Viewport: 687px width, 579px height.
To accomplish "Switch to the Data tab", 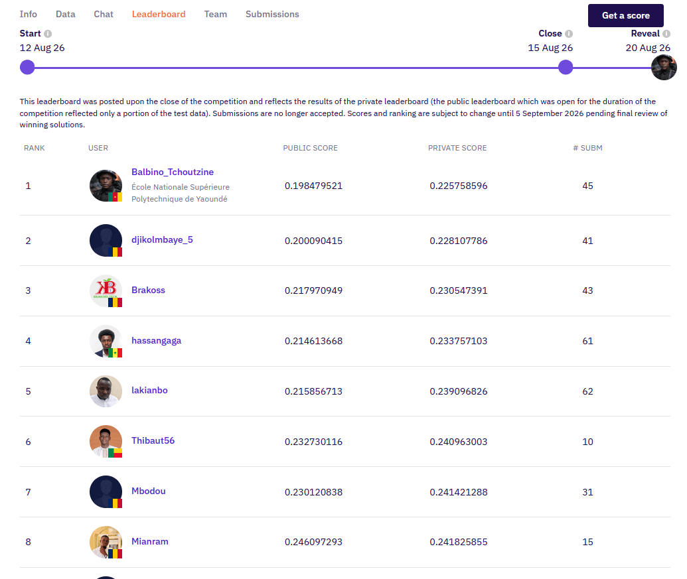I will 65,14.
